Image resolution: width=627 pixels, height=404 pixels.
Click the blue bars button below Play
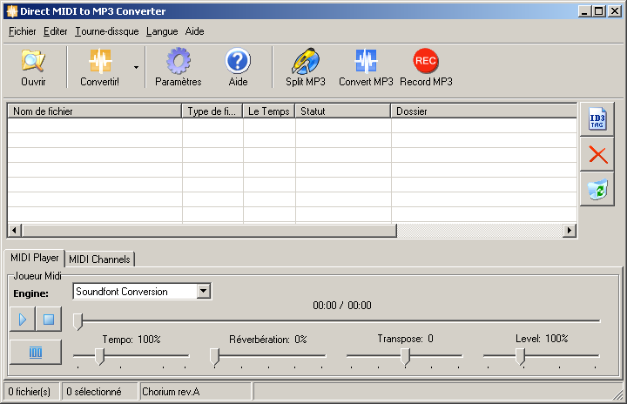pos(36,353)
